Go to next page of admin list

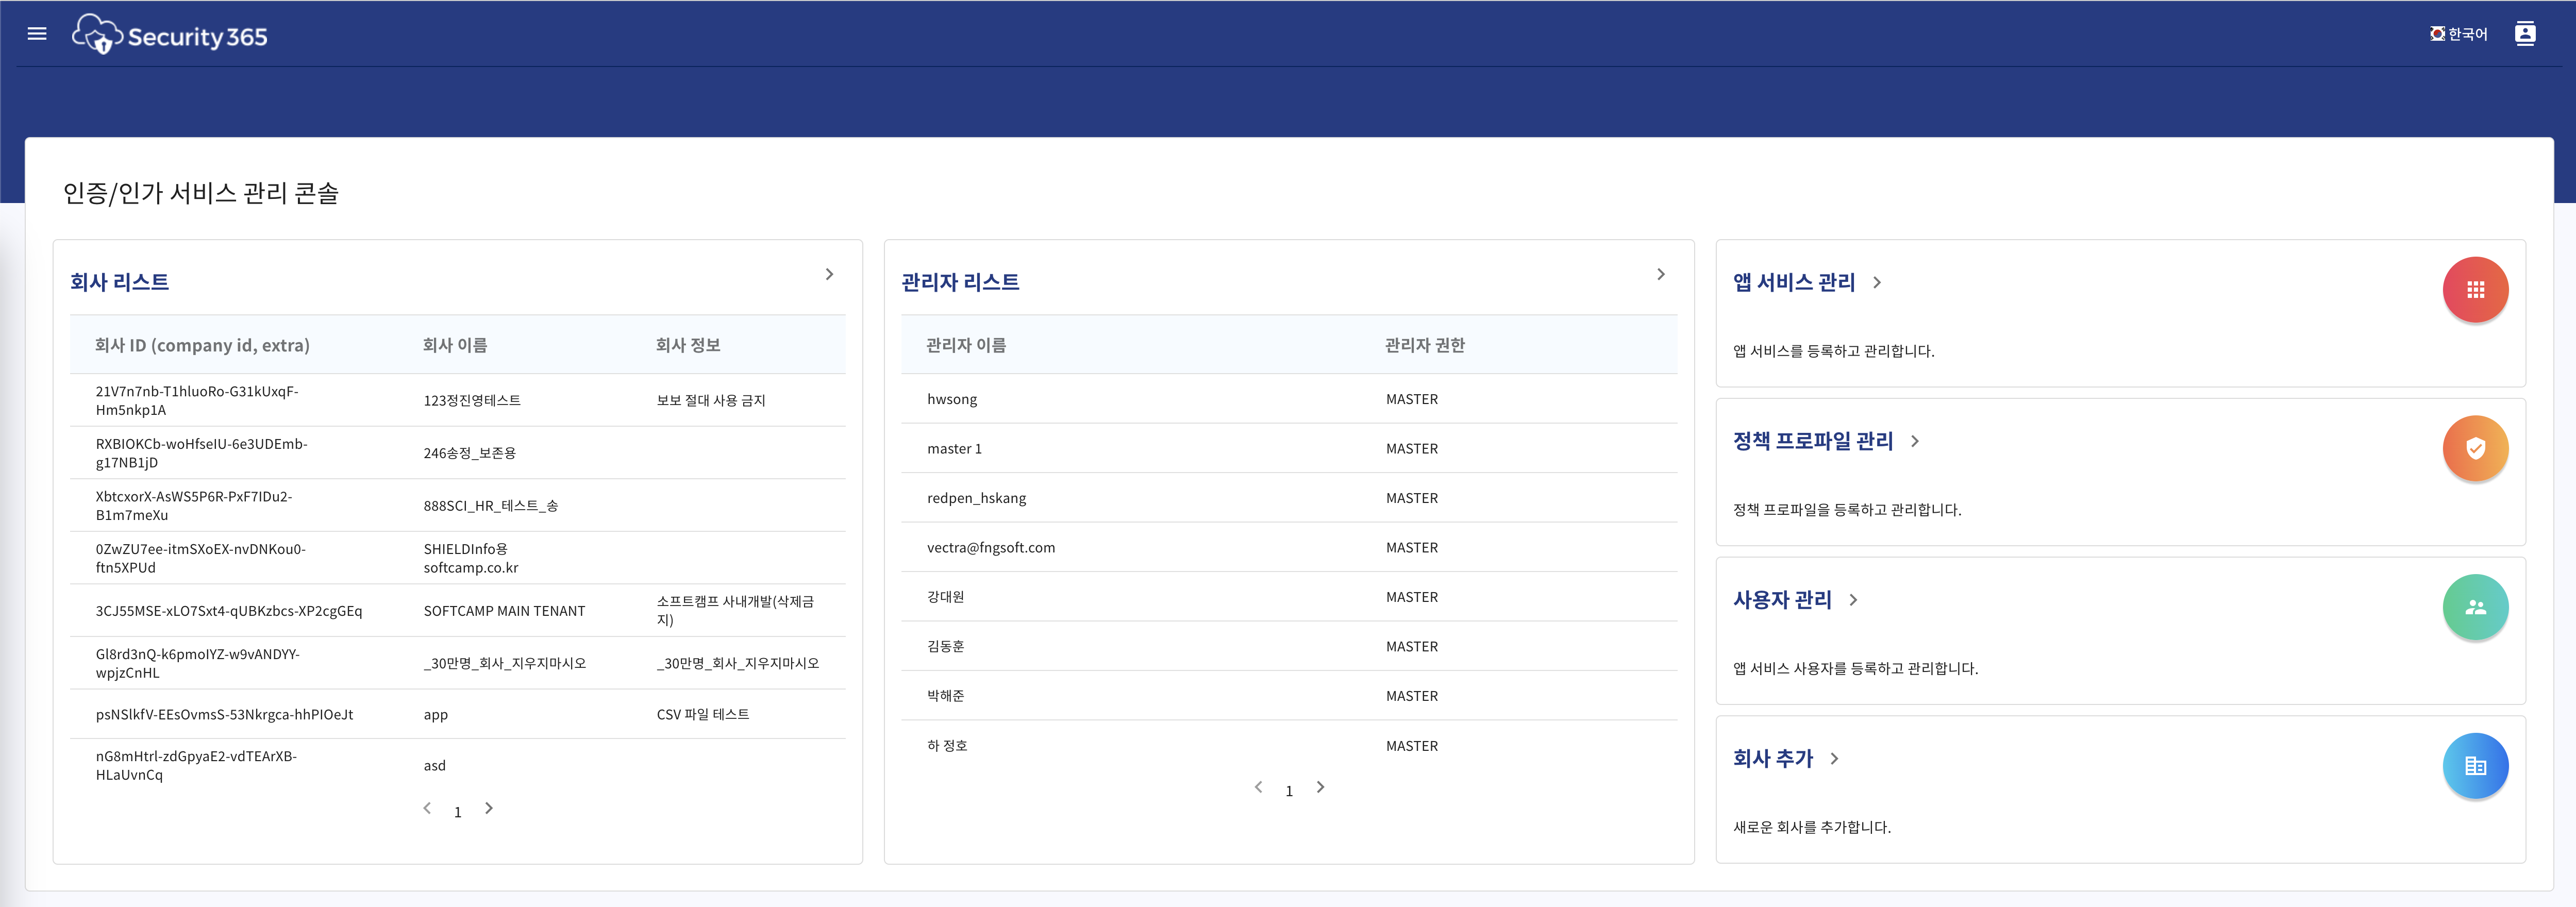(1320, 787)
